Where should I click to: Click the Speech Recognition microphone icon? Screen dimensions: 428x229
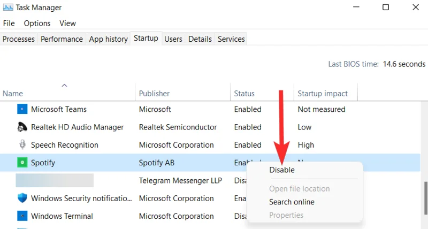[x=22, y=145]
